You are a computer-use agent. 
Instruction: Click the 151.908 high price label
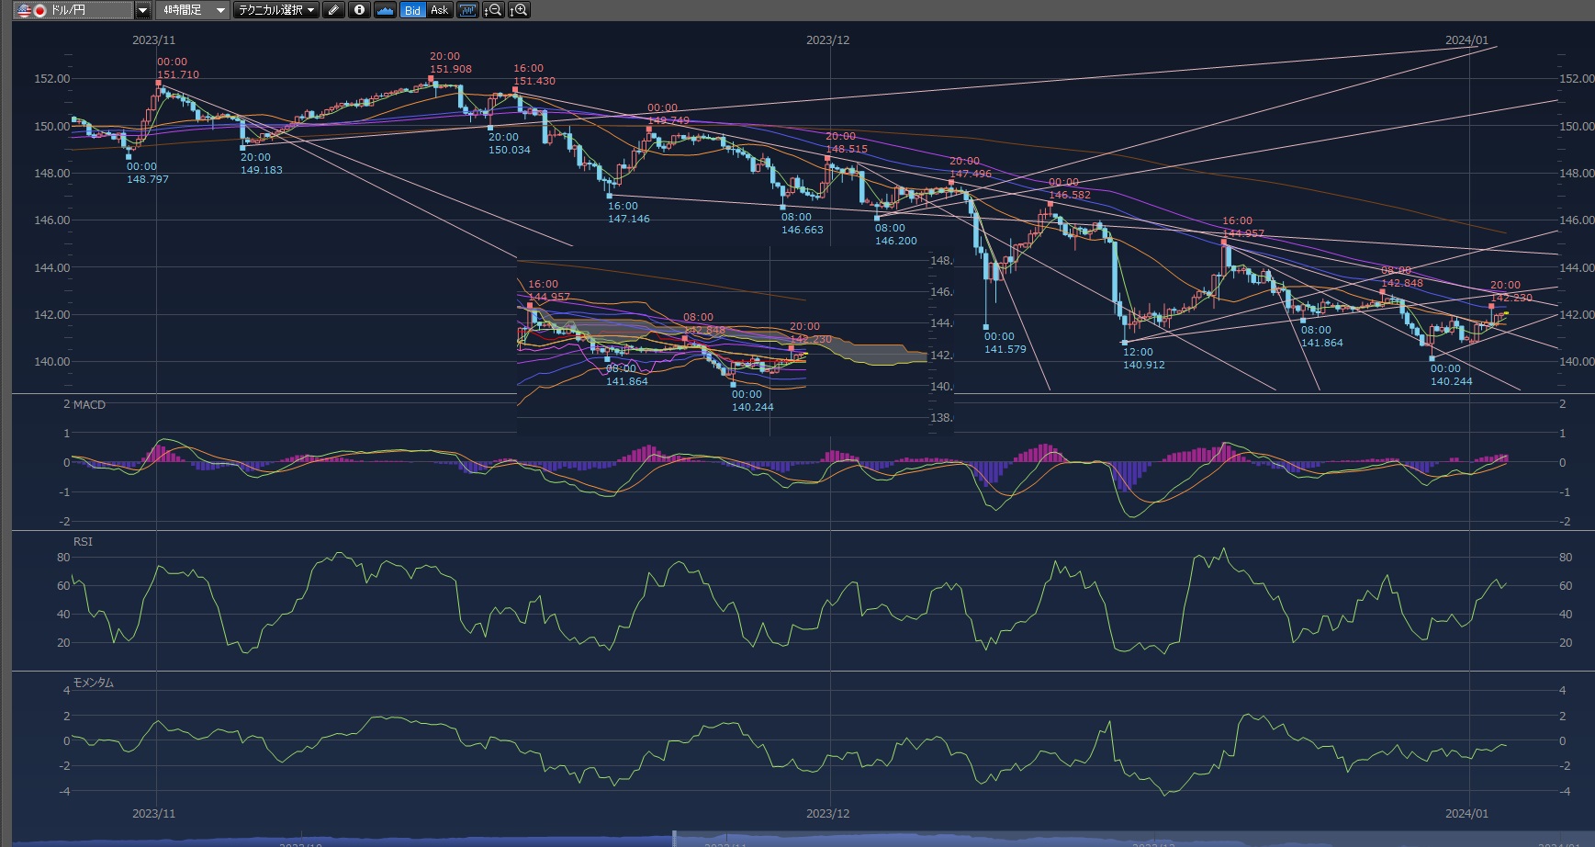(450, 69)
